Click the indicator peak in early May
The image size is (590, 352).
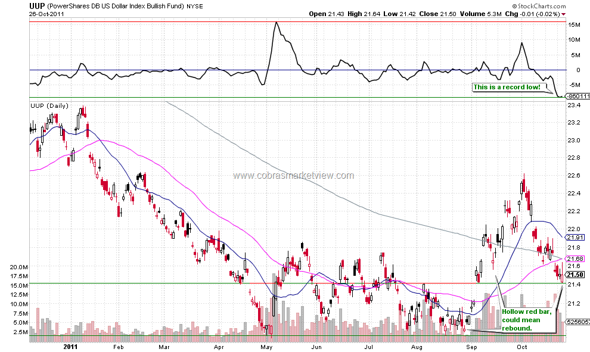tap(276, 23)
